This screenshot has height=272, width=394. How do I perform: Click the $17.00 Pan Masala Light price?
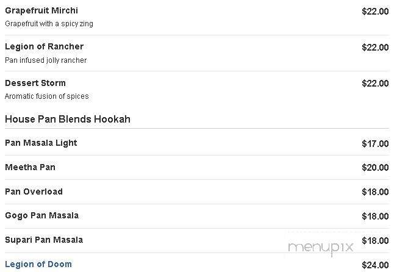375,144
